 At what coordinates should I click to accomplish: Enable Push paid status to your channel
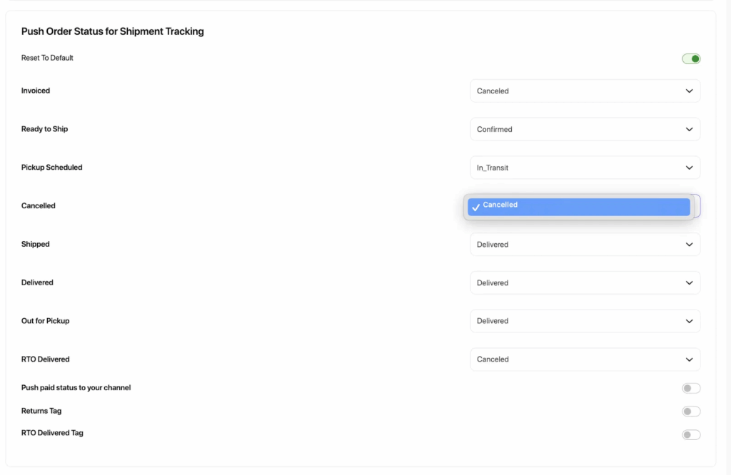click(691, 389)
